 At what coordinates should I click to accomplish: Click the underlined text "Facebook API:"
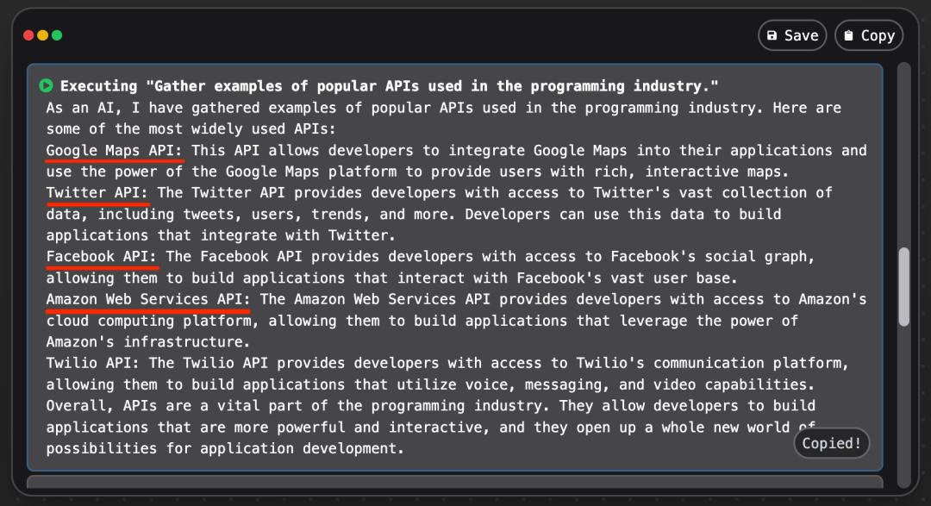pos(102,257)
